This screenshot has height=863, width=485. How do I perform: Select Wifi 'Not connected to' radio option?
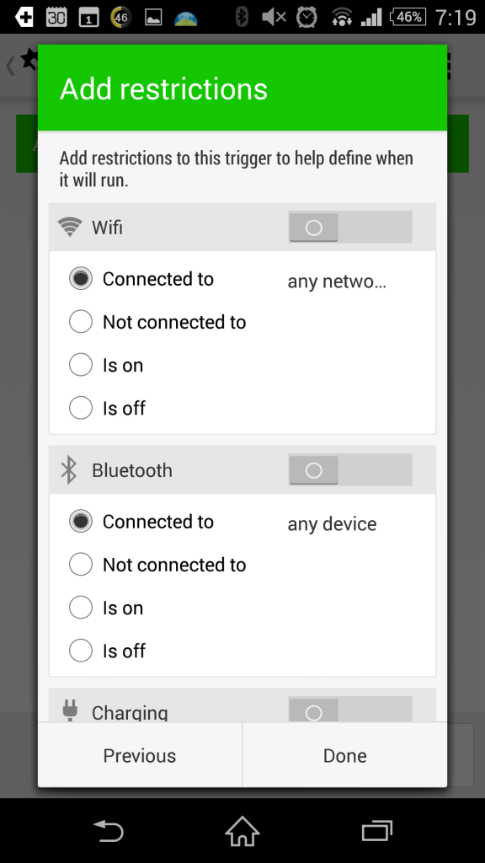coord(81,322)
